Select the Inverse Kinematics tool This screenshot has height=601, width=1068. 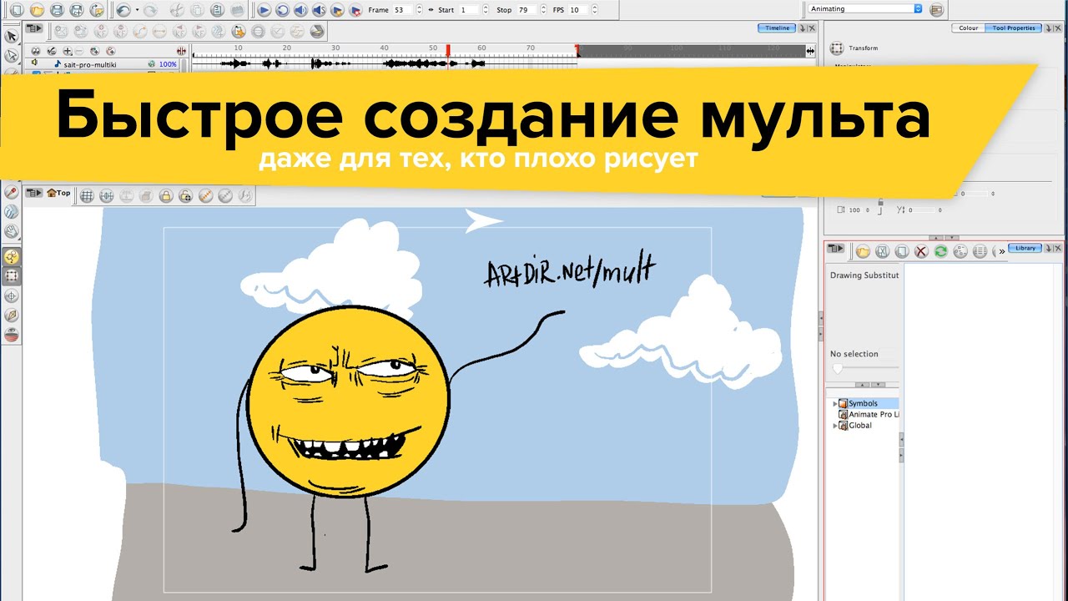pos(12,316)
